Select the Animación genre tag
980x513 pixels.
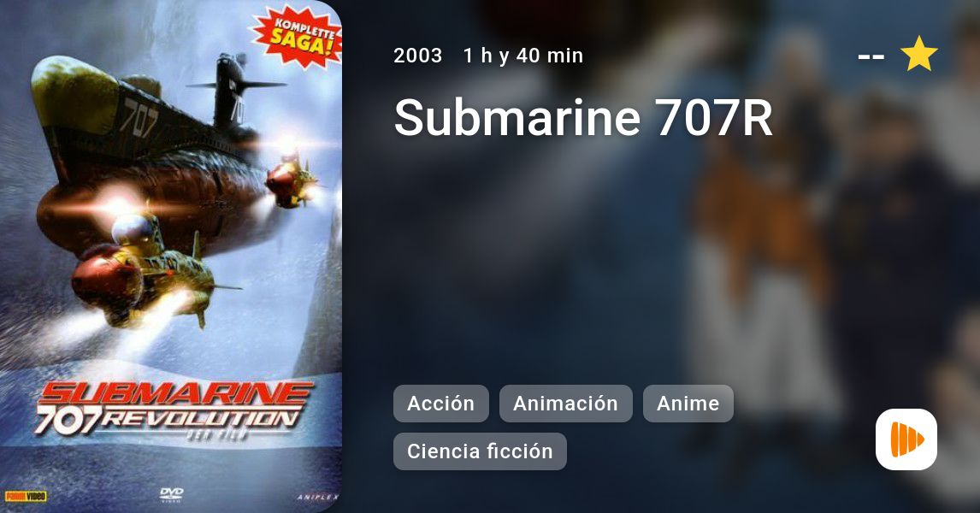565,404
